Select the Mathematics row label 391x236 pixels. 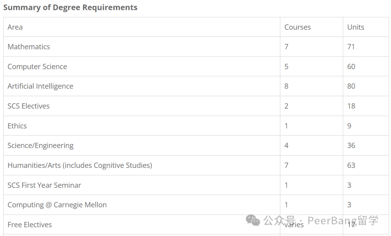29,47
